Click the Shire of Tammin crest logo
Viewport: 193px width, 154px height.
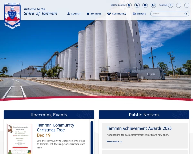point(12,16)
